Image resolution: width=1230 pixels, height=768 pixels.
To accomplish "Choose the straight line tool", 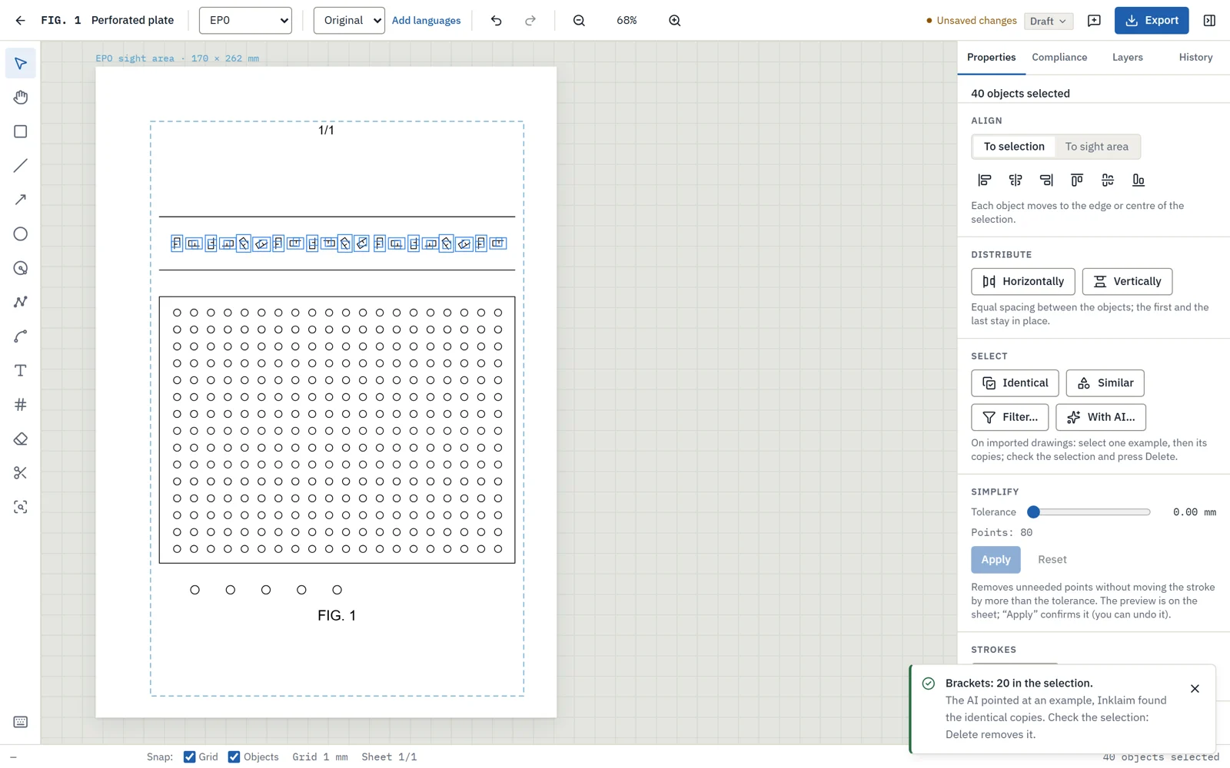I will click(x=21, y=166).
